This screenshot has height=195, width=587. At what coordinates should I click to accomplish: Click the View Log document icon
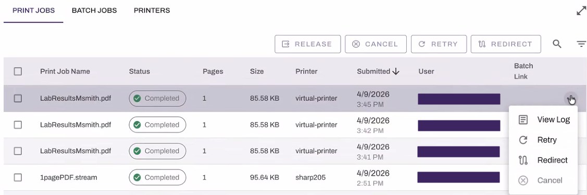point(523,119)
